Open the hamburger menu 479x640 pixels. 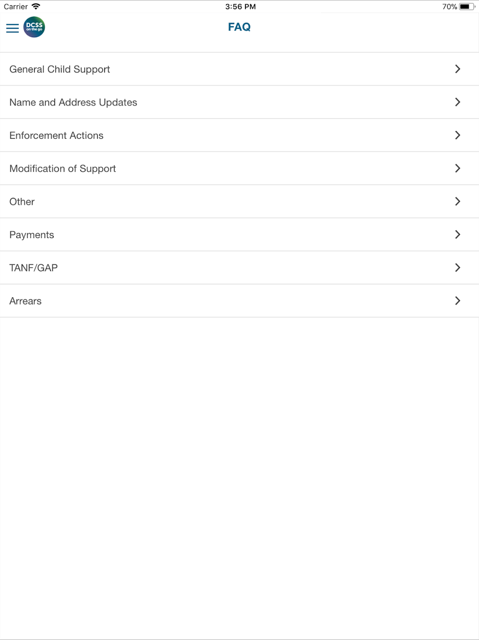(x=12, y=28)
